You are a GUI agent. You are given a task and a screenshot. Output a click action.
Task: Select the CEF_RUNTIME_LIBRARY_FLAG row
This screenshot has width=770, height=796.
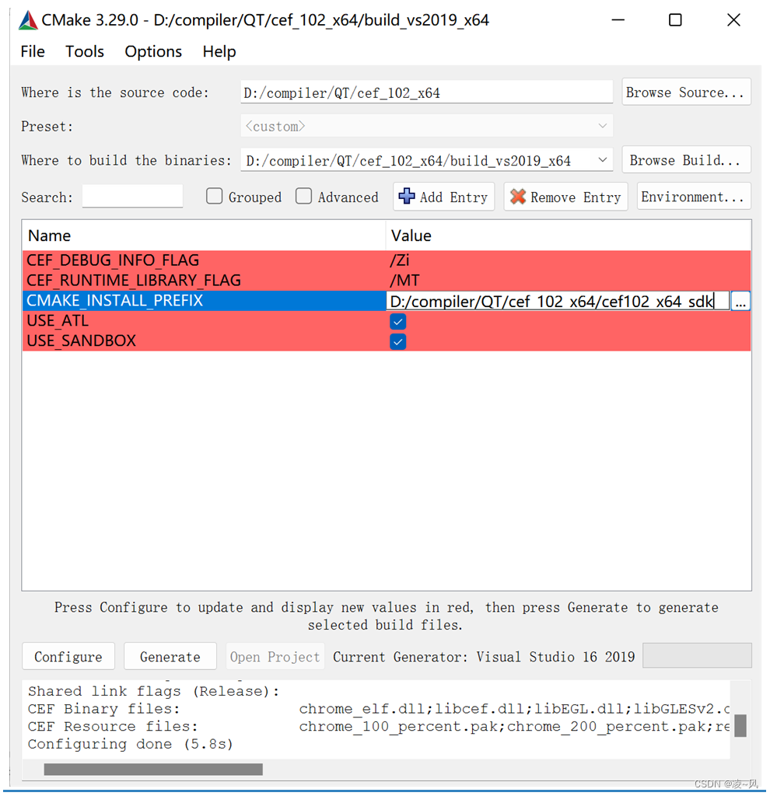(387, 280)
